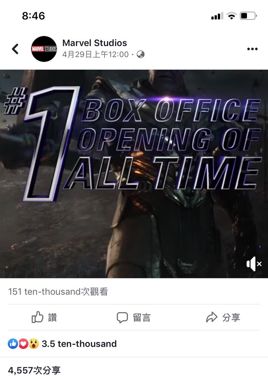
Task: Open the Marvel Studios profile picture
Action: click(x=44, y=49)
